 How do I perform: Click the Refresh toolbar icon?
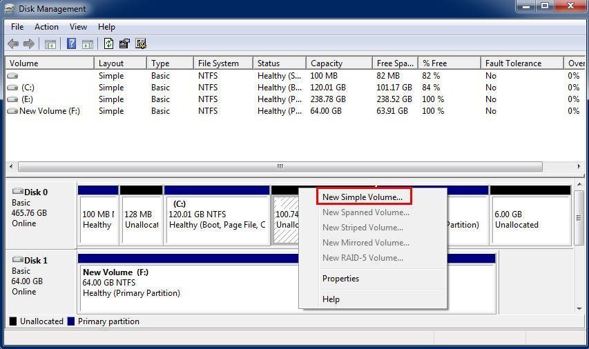(108, 43)
